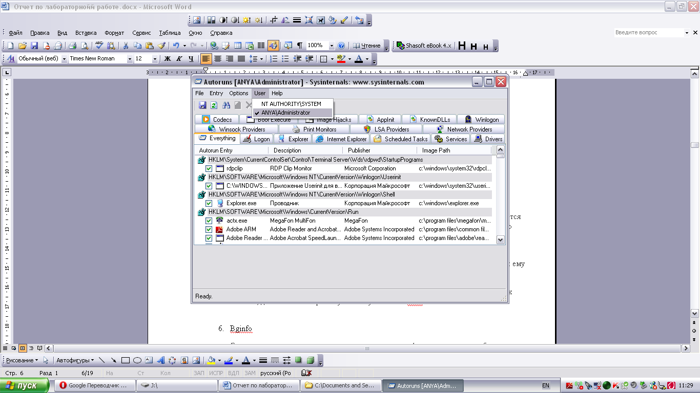Uncheck the Adobe ARM entry checkbox
This screenshot has width=700, height=393.
(209, 229)
